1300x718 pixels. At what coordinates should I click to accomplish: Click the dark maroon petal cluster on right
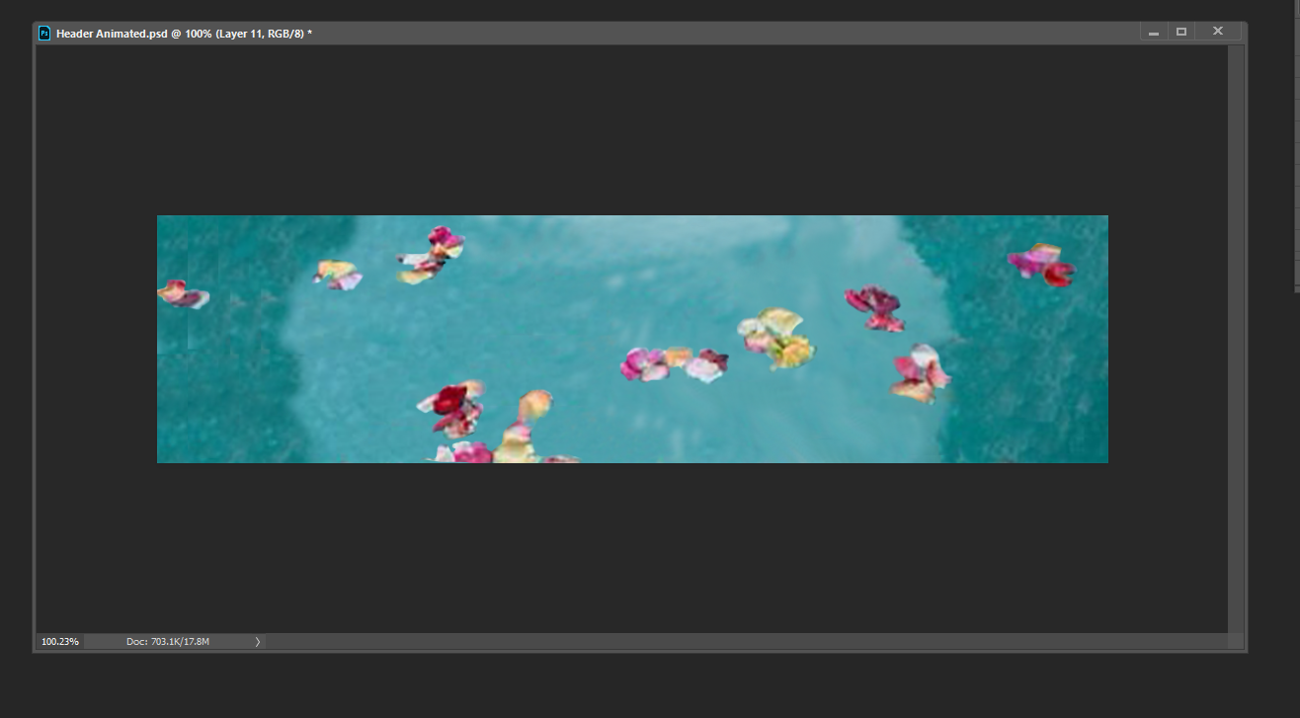point(874,306)
